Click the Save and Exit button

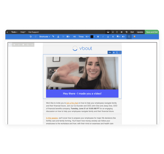pos(152,32)
